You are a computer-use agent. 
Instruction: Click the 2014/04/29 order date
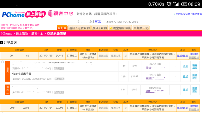coord(46,56)
